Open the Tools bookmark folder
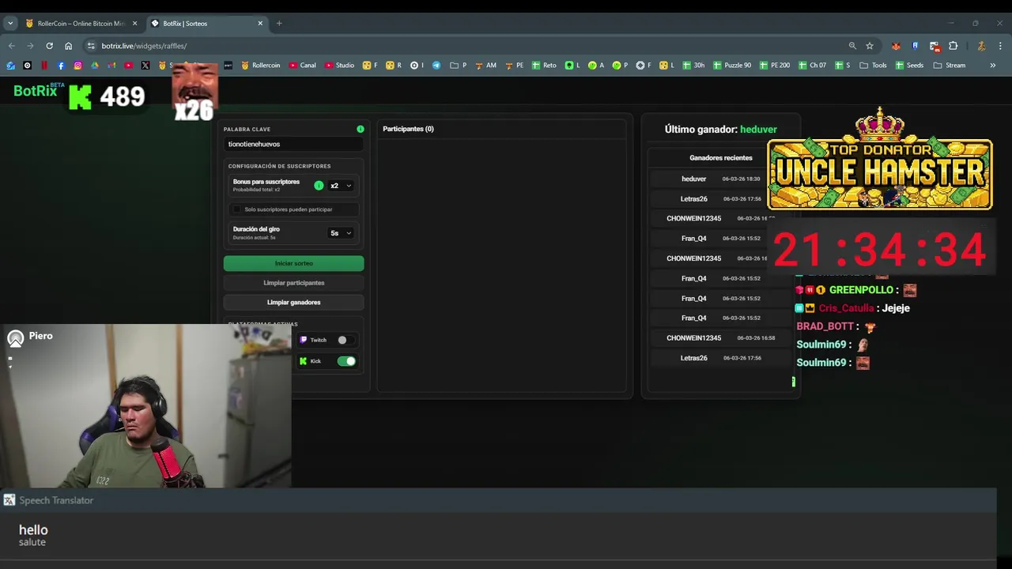This screenshot has width=1012, height=569. (873, 66)
